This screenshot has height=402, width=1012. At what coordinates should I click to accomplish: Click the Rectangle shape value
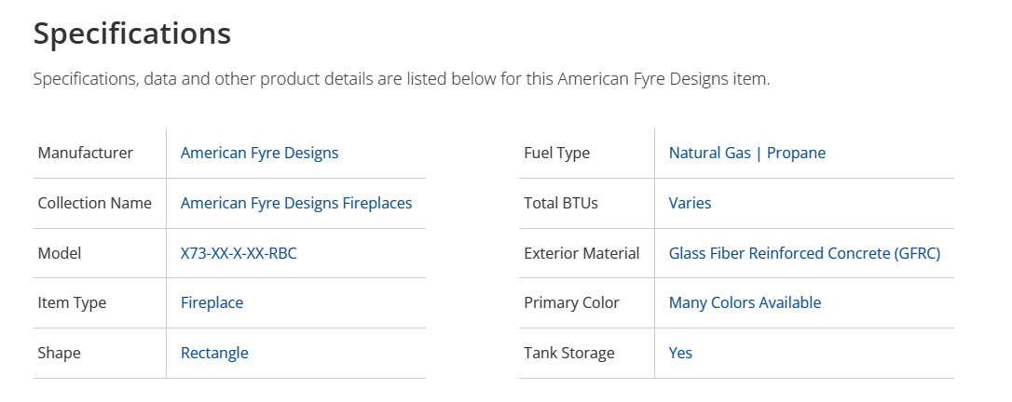coord(214,353)
